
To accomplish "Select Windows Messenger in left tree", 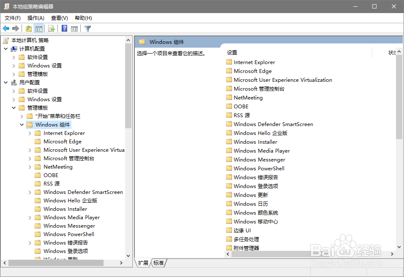I will [69, 226].
